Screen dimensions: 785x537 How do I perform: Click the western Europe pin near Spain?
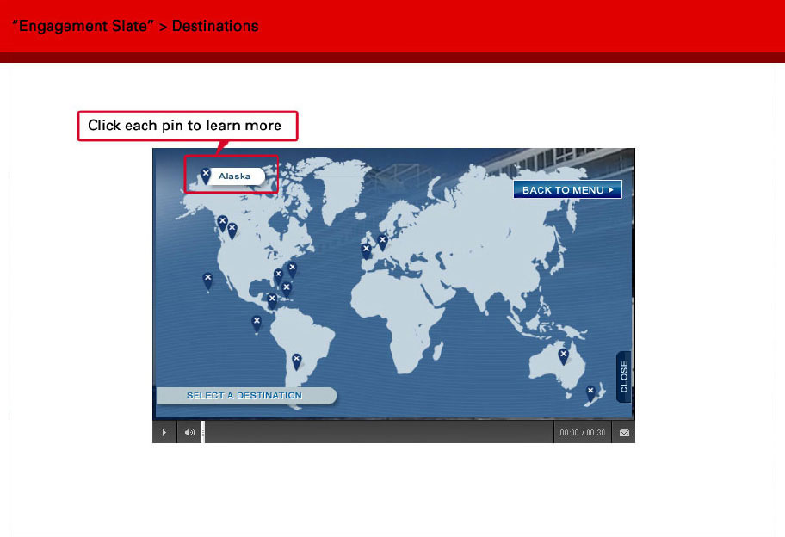pyautogui.click(x=366, y=250)
